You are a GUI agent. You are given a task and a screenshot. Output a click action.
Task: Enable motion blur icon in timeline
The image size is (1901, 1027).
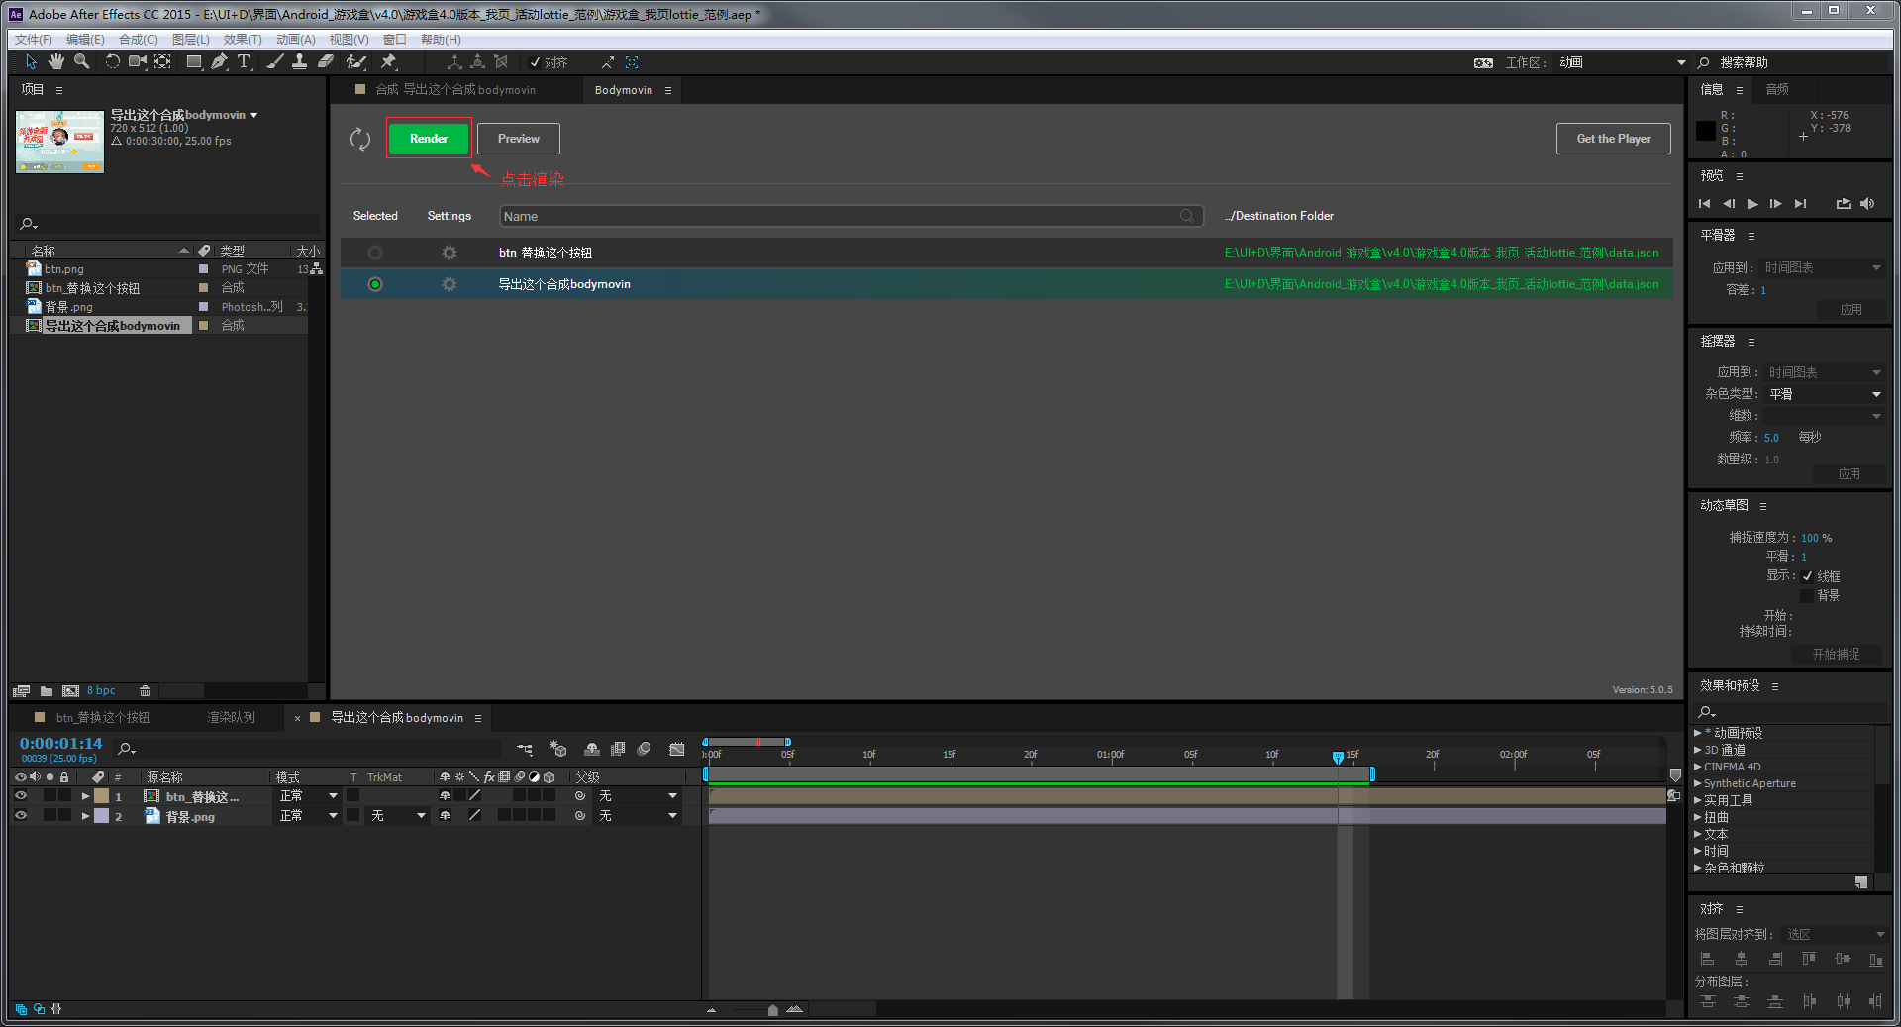[x=644, y=750]
